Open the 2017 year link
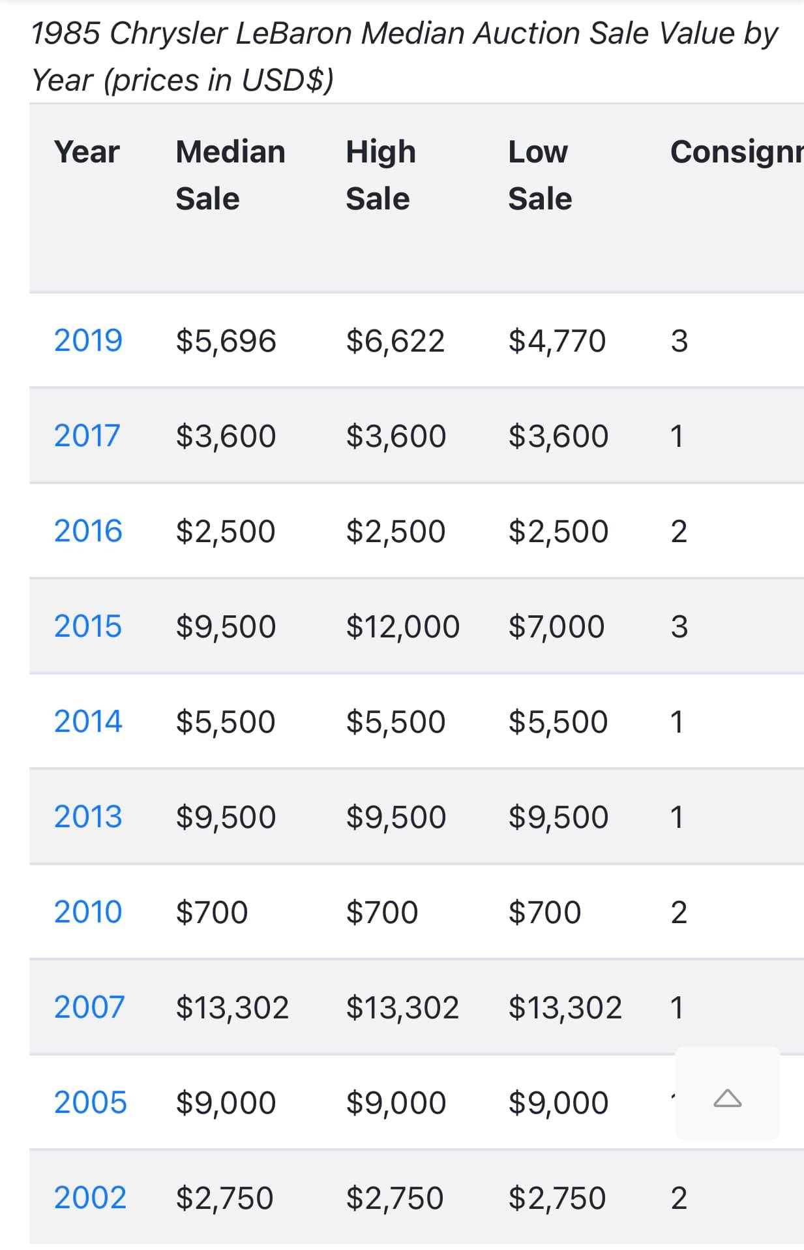 tap(87, 436)
